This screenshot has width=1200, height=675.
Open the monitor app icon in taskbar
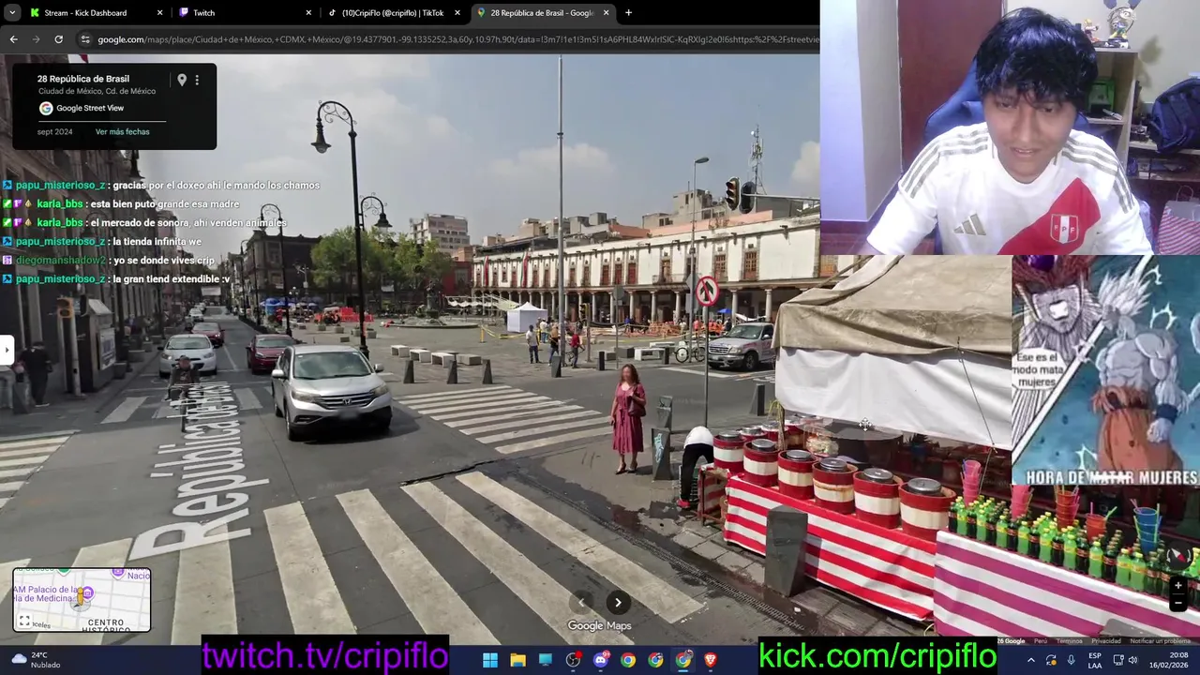pos(545,660)
